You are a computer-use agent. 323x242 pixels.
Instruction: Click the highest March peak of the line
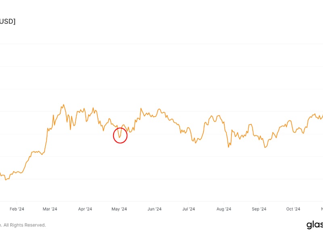pos(63,104)
